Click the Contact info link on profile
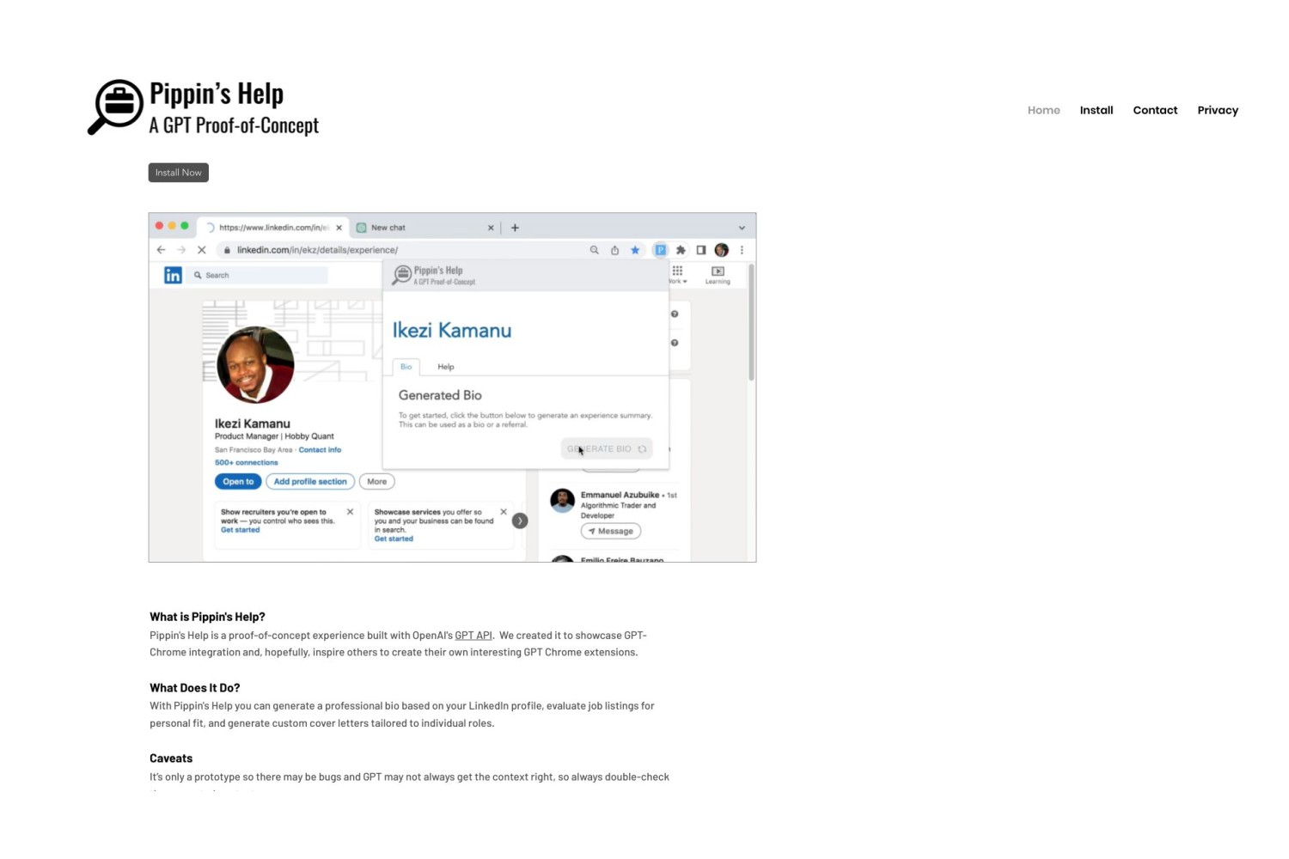1289x859 pixels. [x=320, y=449]
